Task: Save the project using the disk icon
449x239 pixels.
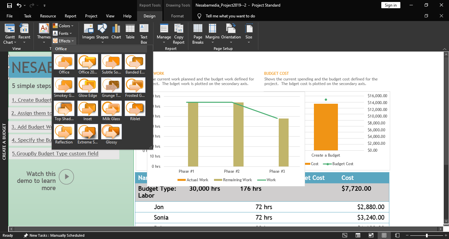Action: [9, 5]
